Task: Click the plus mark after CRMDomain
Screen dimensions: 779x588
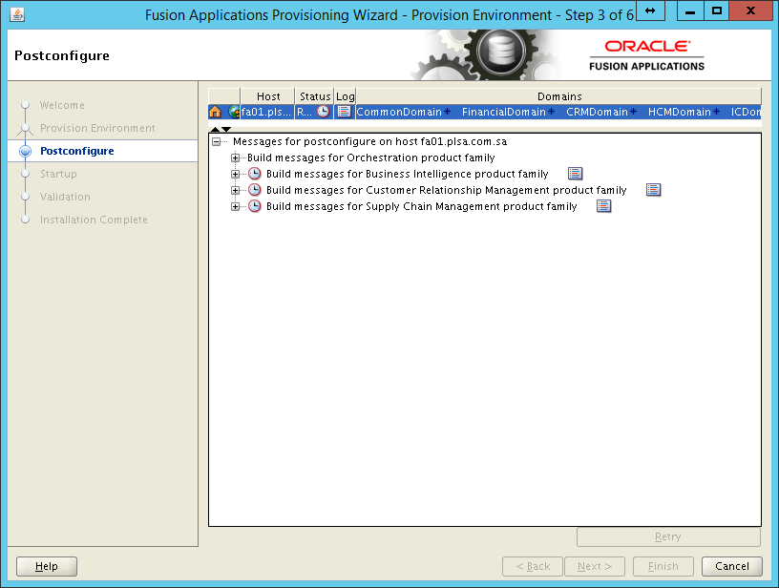Action: [634, 112]
